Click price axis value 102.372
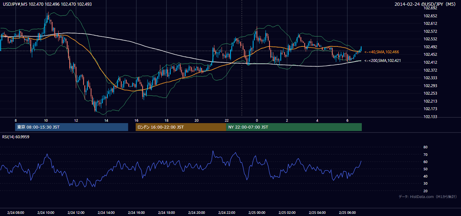 (430, 70)
